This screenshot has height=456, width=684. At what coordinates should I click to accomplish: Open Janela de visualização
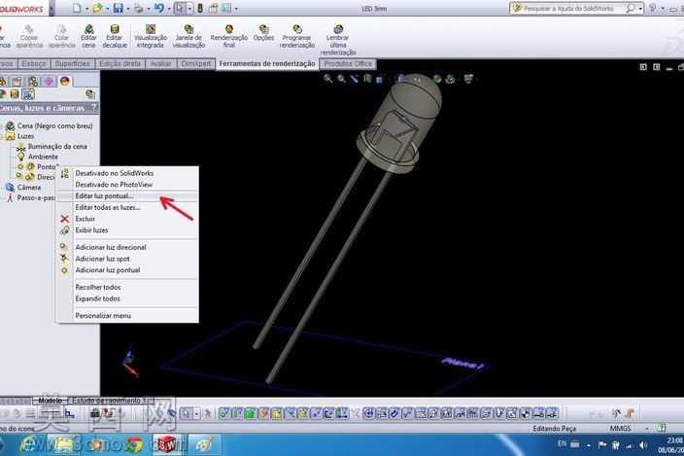188,36
